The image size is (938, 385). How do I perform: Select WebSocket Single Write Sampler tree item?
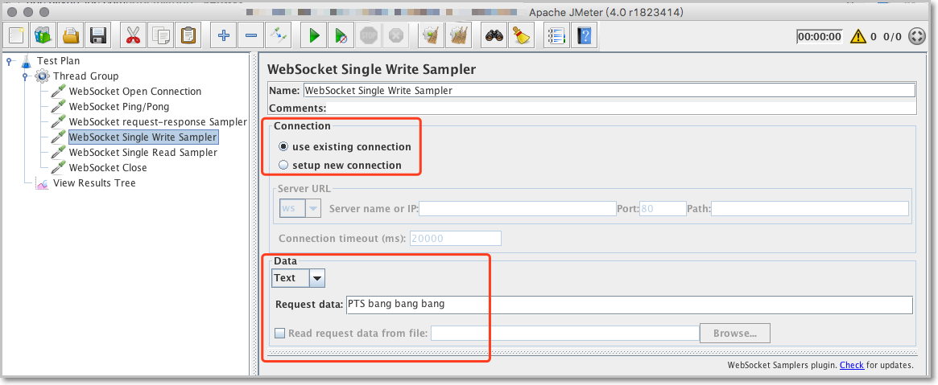(x=143, y=137)
